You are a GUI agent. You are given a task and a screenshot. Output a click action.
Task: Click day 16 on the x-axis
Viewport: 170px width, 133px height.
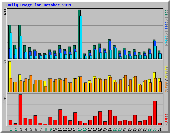coord(85,129)
